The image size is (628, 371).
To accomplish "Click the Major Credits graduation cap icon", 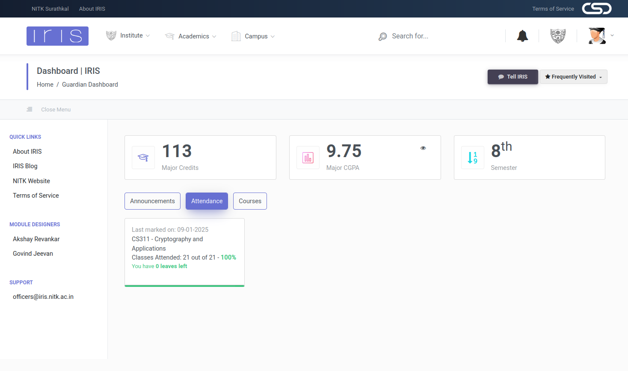I will pos(143,158).
